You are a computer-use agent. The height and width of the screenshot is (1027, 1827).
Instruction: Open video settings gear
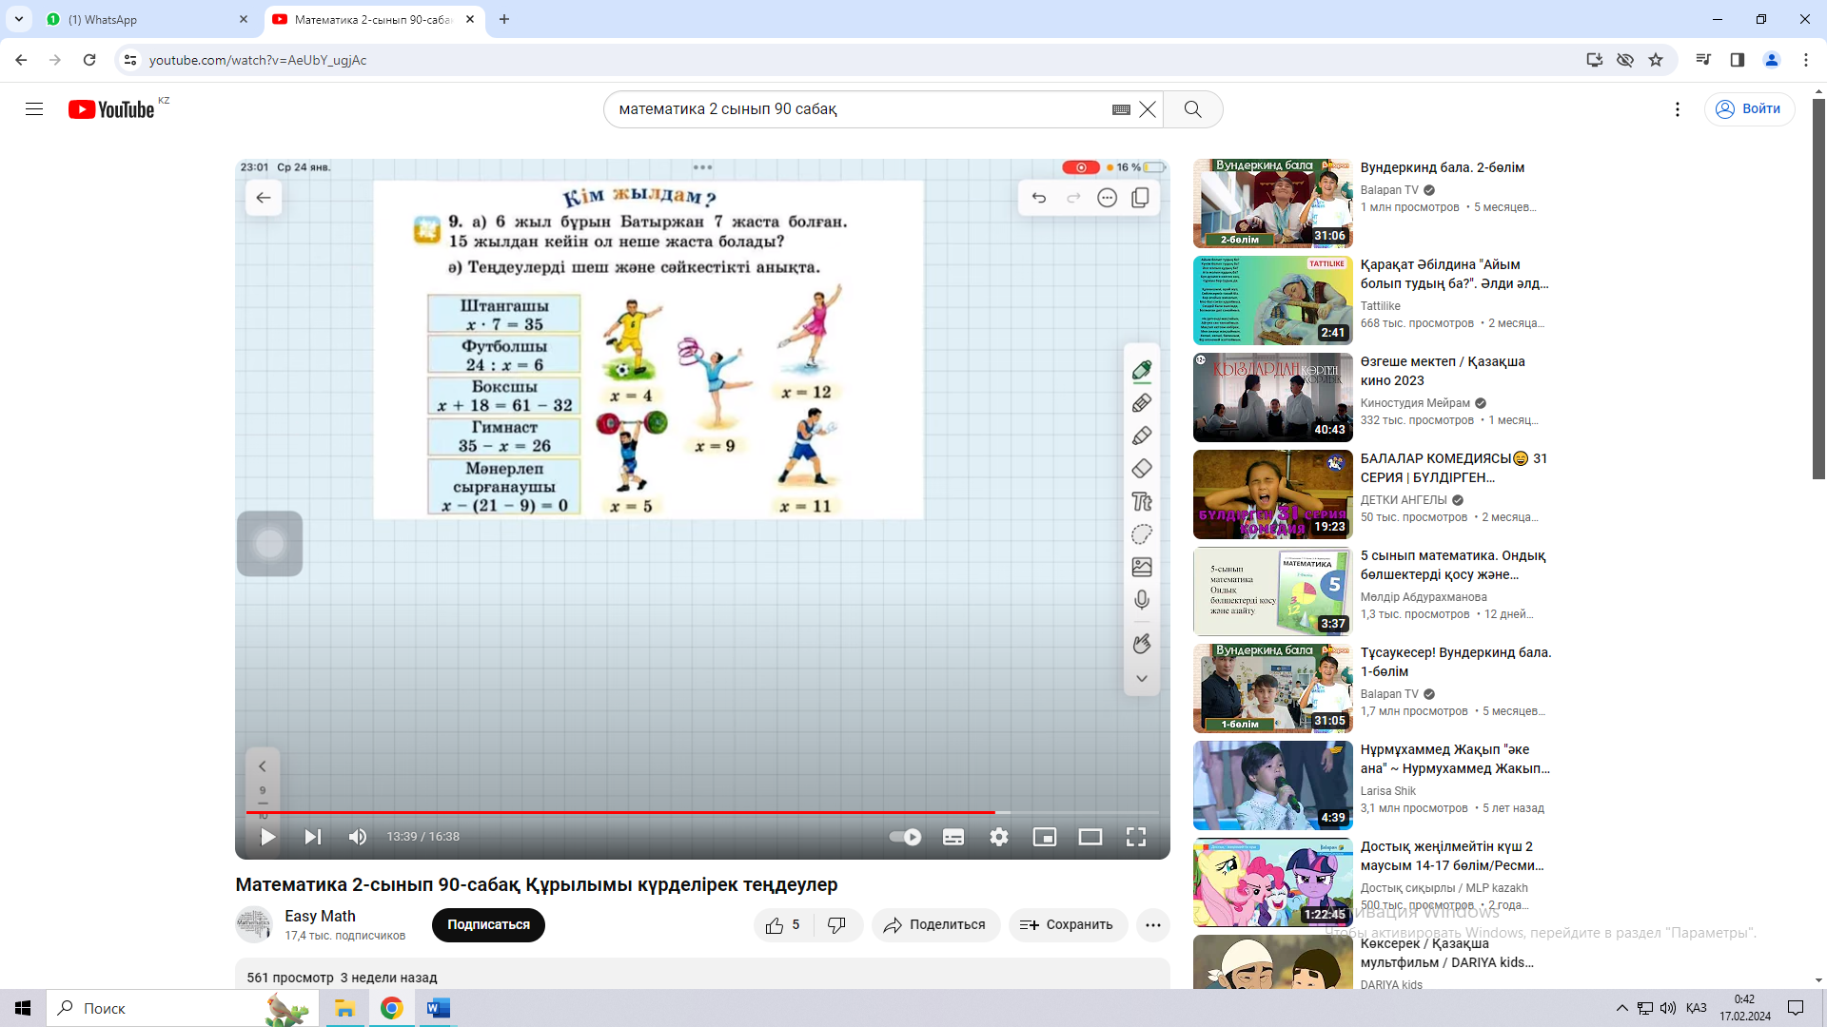coord(998,837)
